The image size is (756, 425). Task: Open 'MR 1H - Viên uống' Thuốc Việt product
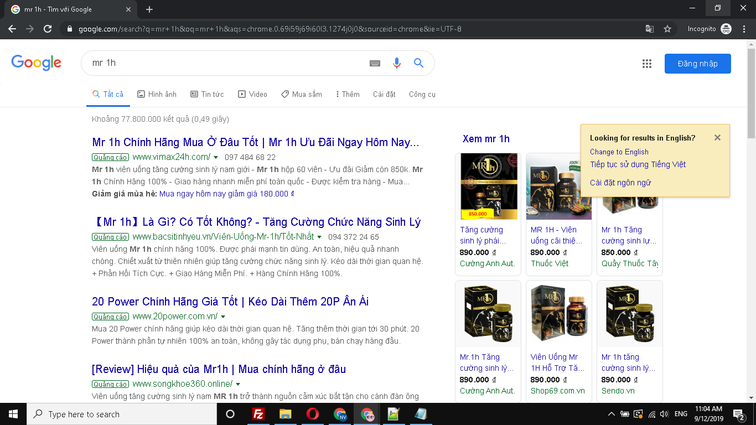(559, 214)
